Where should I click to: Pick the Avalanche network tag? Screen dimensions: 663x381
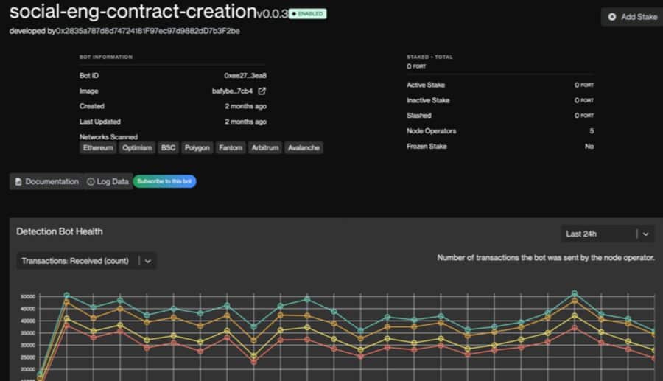(304, 148)
